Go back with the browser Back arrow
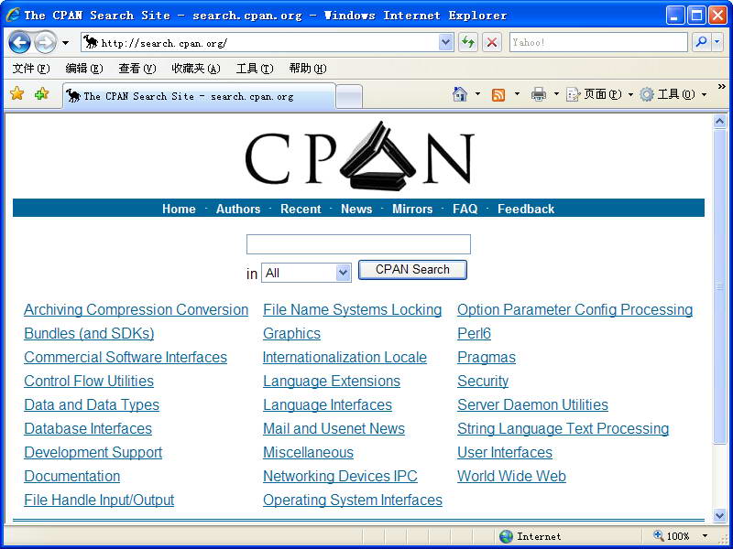The image size is (733, 549). point(19,43)
